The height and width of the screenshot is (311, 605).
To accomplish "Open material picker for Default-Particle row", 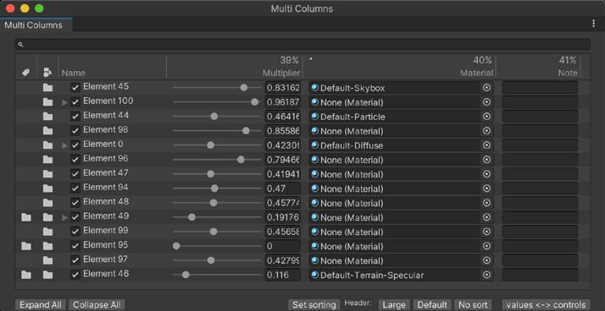I will pyautogui.click(x=486, y=117).
